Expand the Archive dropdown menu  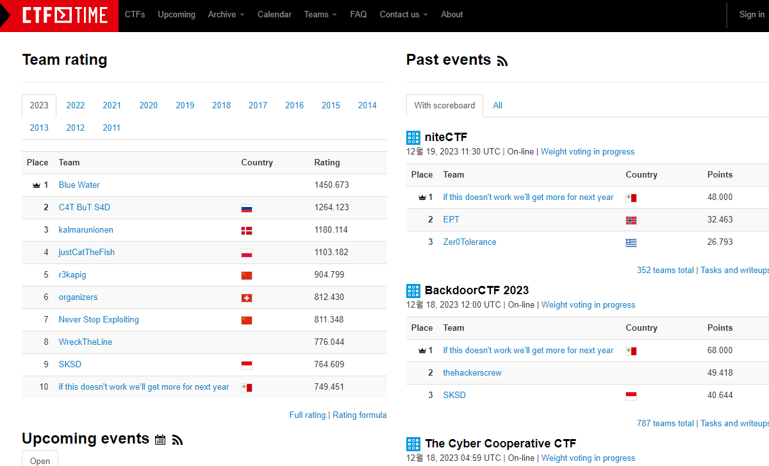[226, 14]
